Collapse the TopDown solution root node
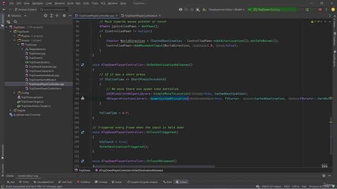The width and height of the screenshot is (337, 189). pyautogui.click(x=6, y=27)
